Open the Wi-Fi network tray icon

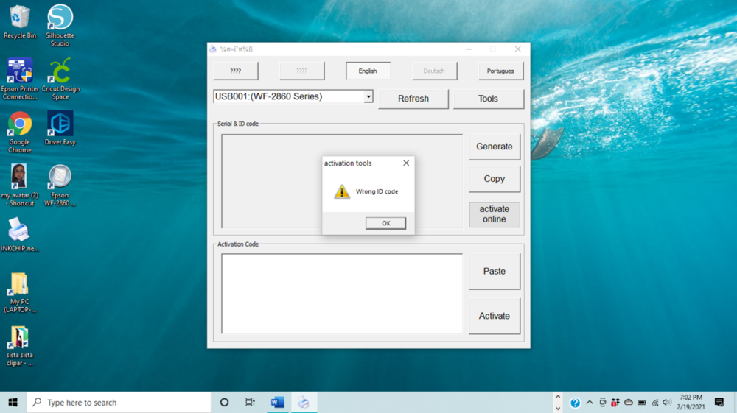point(654,403)
